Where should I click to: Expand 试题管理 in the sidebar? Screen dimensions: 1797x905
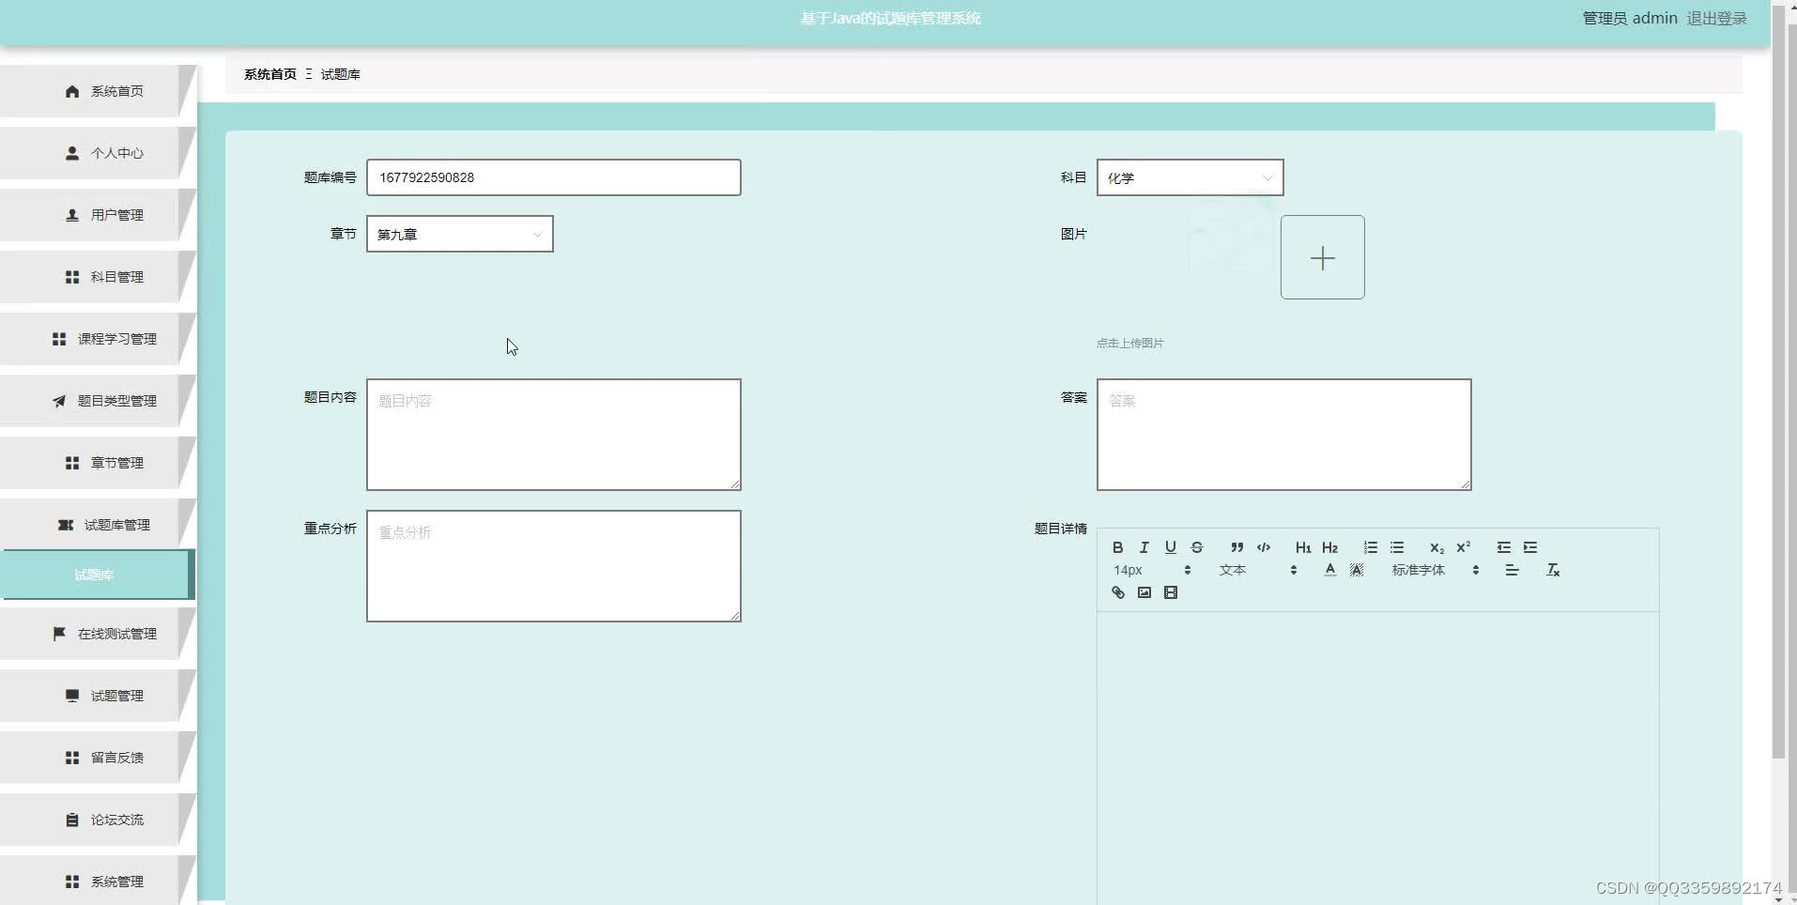(98, 696)
